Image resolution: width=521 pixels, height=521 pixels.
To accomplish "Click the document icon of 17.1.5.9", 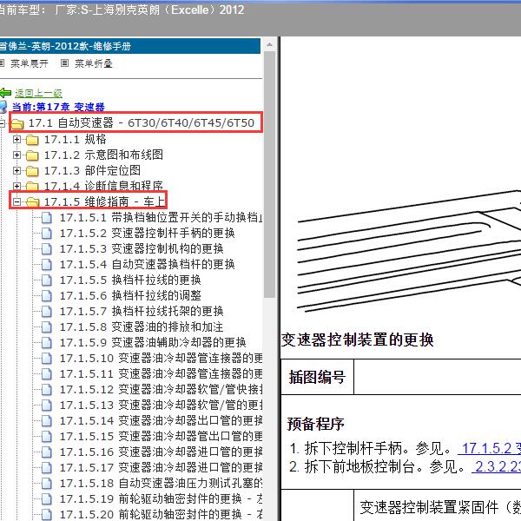I will click(47, 343).
